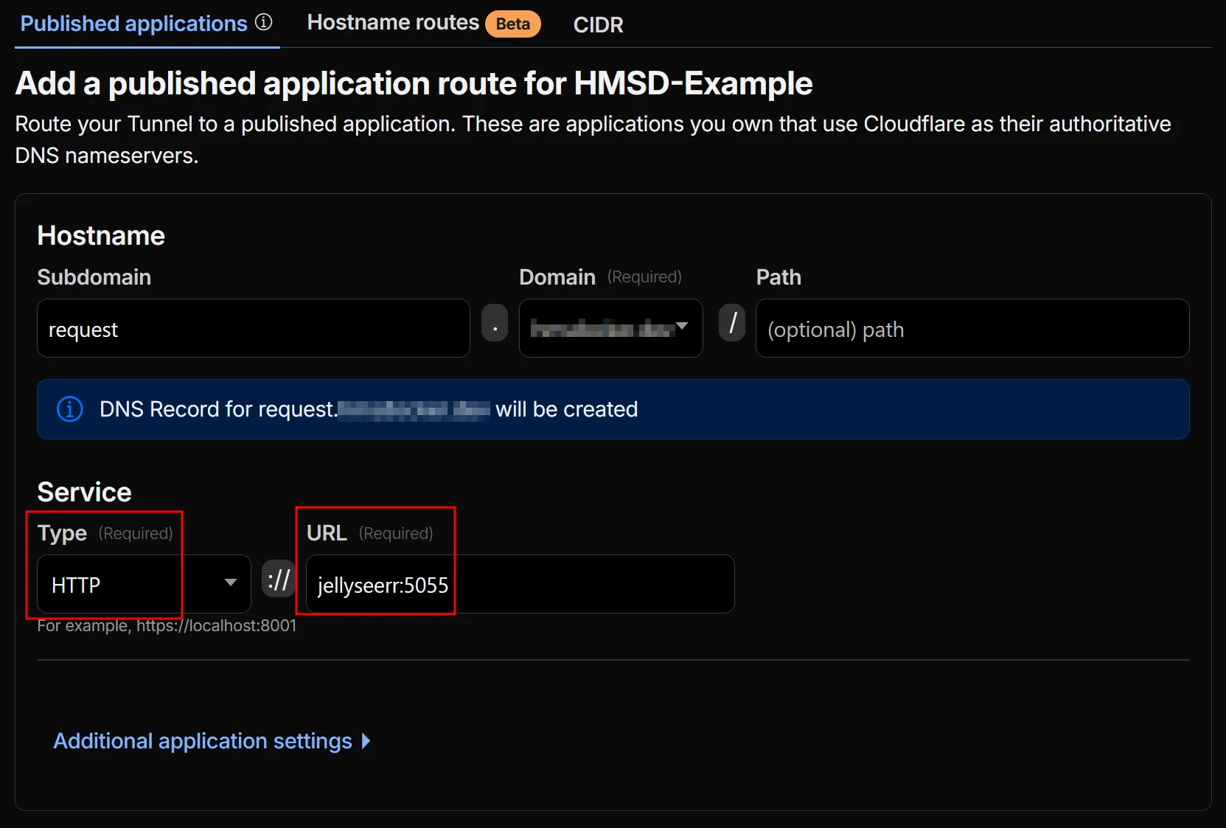Click the :// separator between Type and URL

(x=278, y=580)
